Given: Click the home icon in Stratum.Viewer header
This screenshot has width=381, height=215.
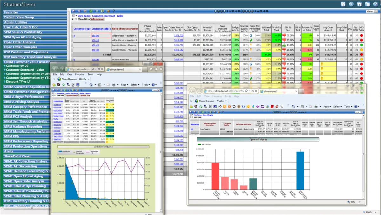Looking at the screenshot, I should [359, 4].
